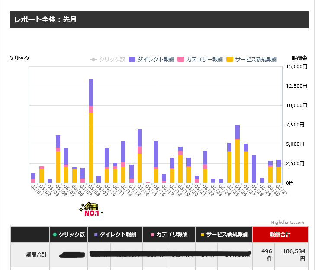Click the yellow square in サービス新規報酬 table header
315x270 pixels.
click(x=202, y=235)
